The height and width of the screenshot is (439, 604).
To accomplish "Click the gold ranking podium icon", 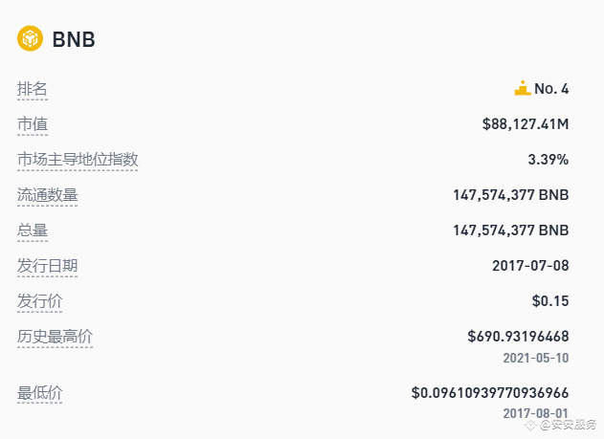I will (523, 88).
